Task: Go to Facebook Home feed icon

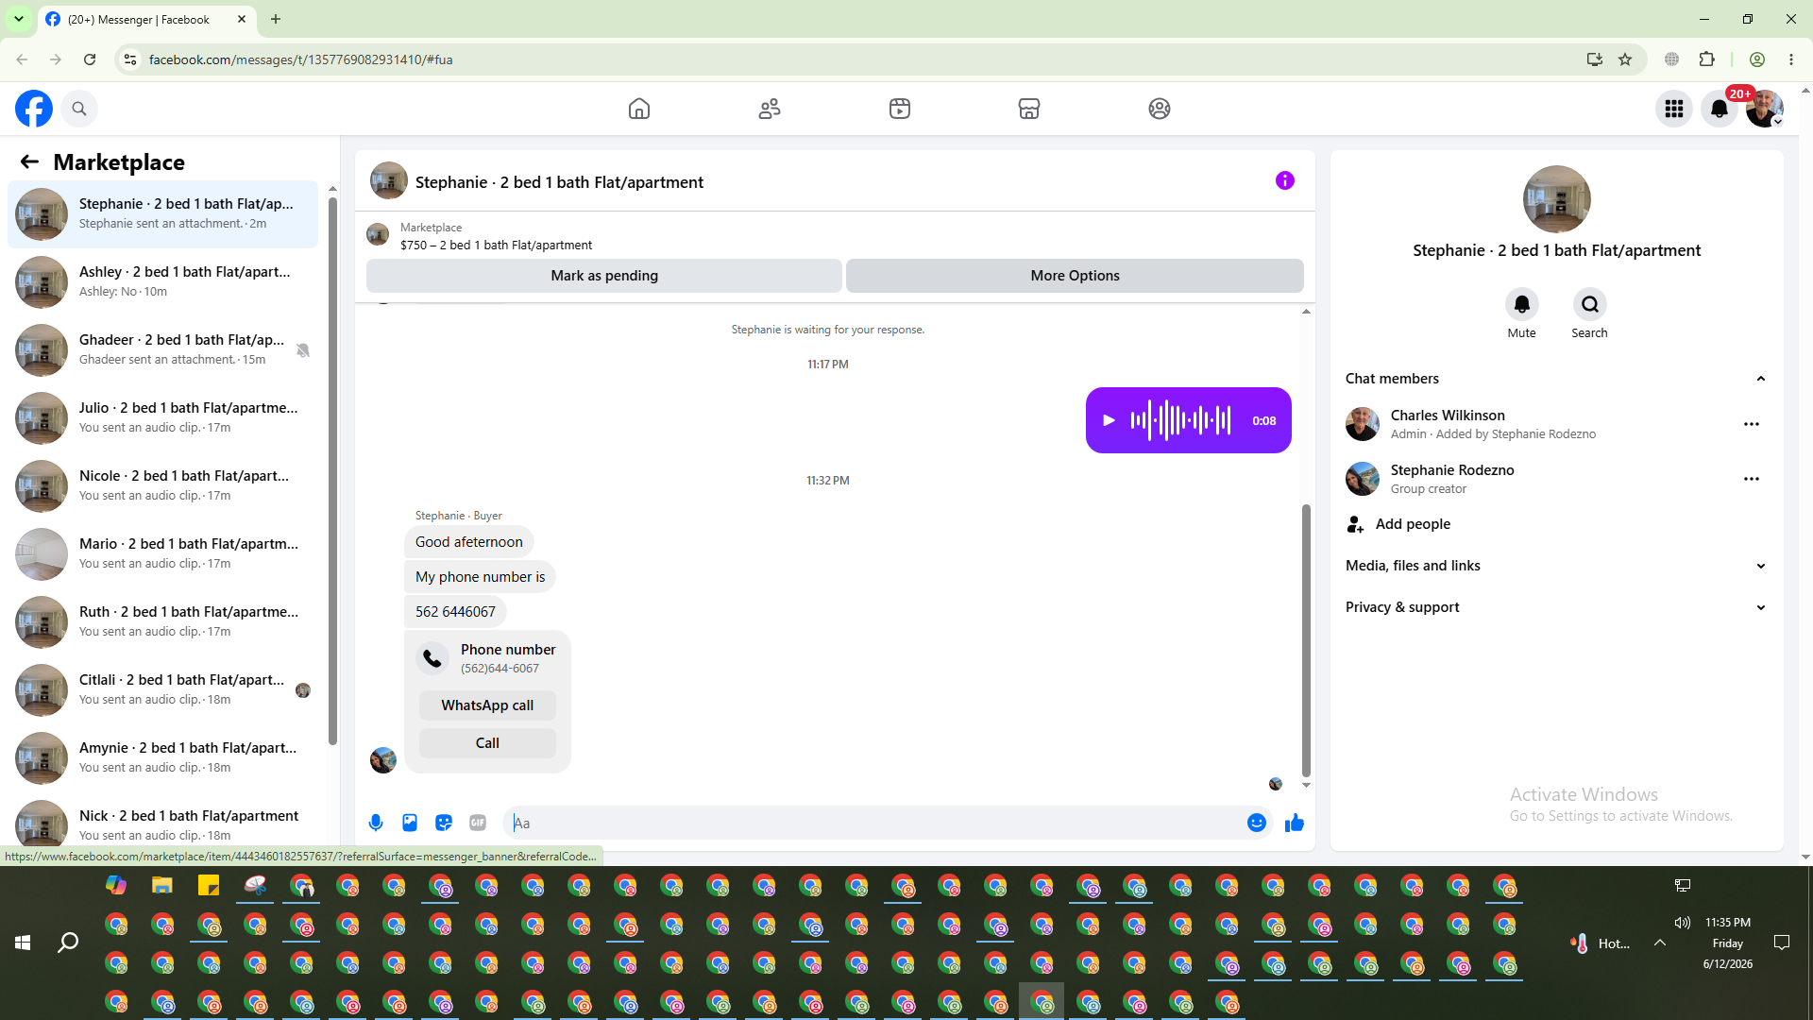Action: coord(639,109)
